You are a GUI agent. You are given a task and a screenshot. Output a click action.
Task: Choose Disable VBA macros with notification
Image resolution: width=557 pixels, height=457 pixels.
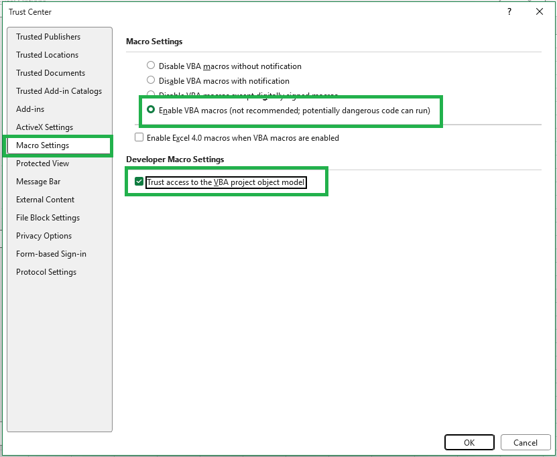151,80
